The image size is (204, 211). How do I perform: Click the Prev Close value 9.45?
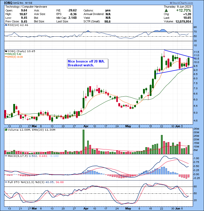pos(24,21)
